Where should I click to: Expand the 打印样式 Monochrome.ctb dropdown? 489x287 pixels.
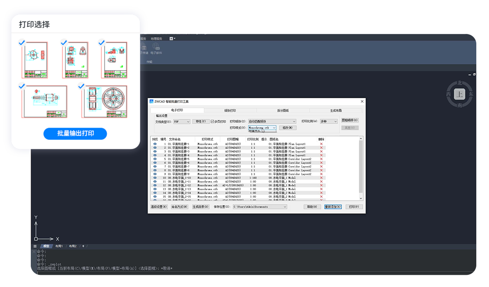point(262,128)
